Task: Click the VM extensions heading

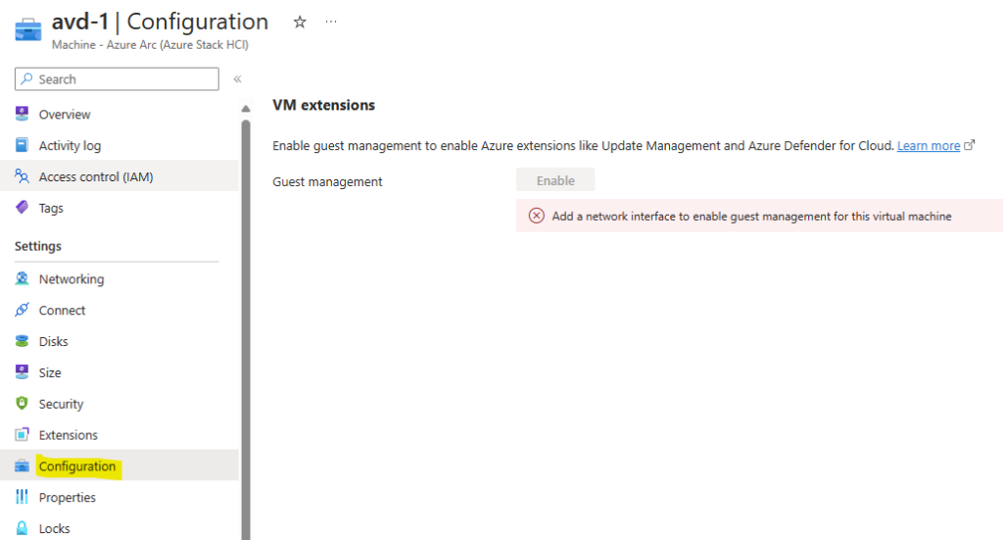Action: [323, 105]
